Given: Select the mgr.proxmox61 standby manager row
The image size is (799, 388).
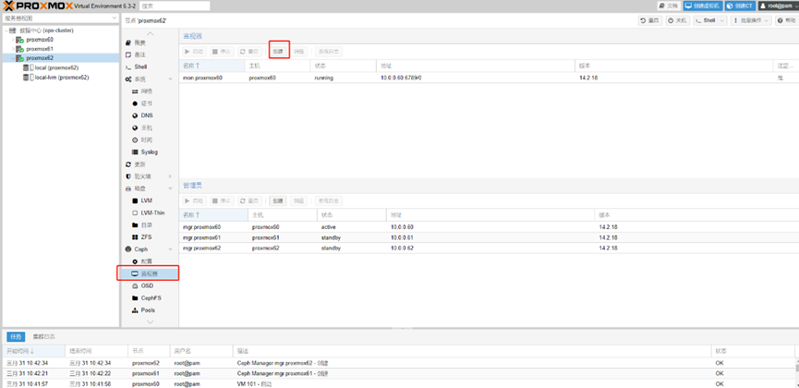Looking at the screenshot, I should [489, 237].
